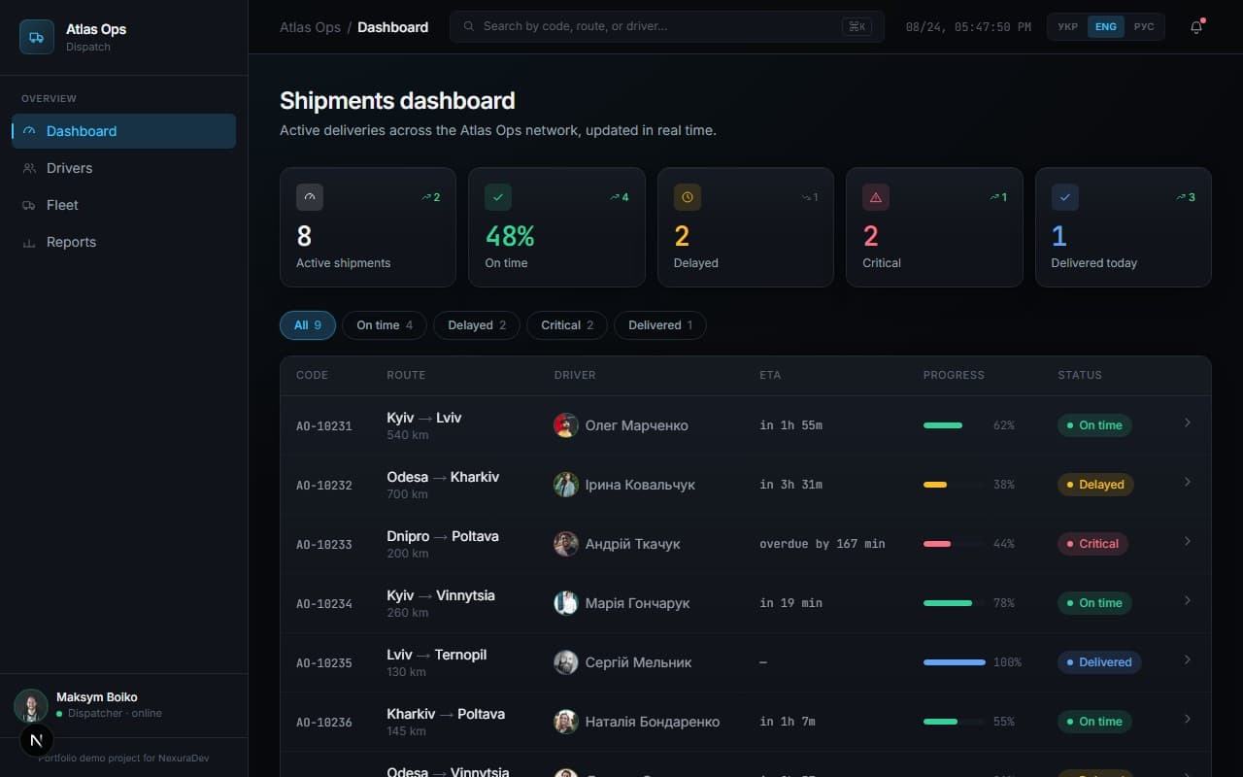Click Сергій Мельник's avatar
The image size is (1243, 777).
(x=566, y=662)
